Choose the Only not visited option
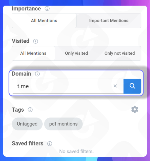Viewport: 150px width, 161px height. click(x=119, y=53)
